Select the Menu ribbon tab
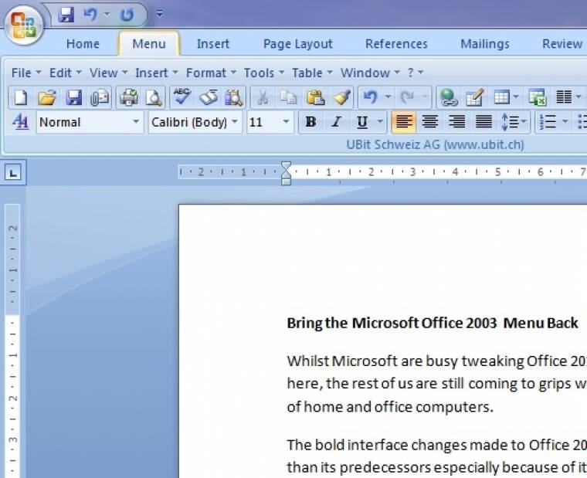The width and height of the screenshot is (587, 478). tap(149, 44)
